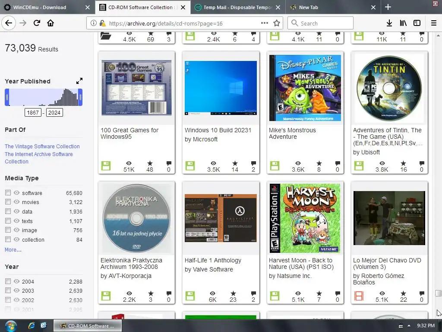Screen dimensions: 442x332
Task: Open page actions three-dot menu
Action: pos(265,23)
